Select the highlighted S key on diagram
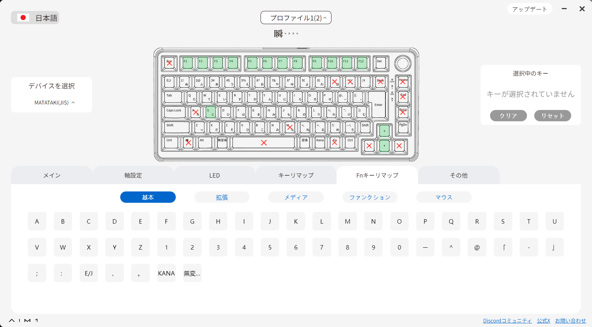The image size is (592, 327). pos(210,112)
